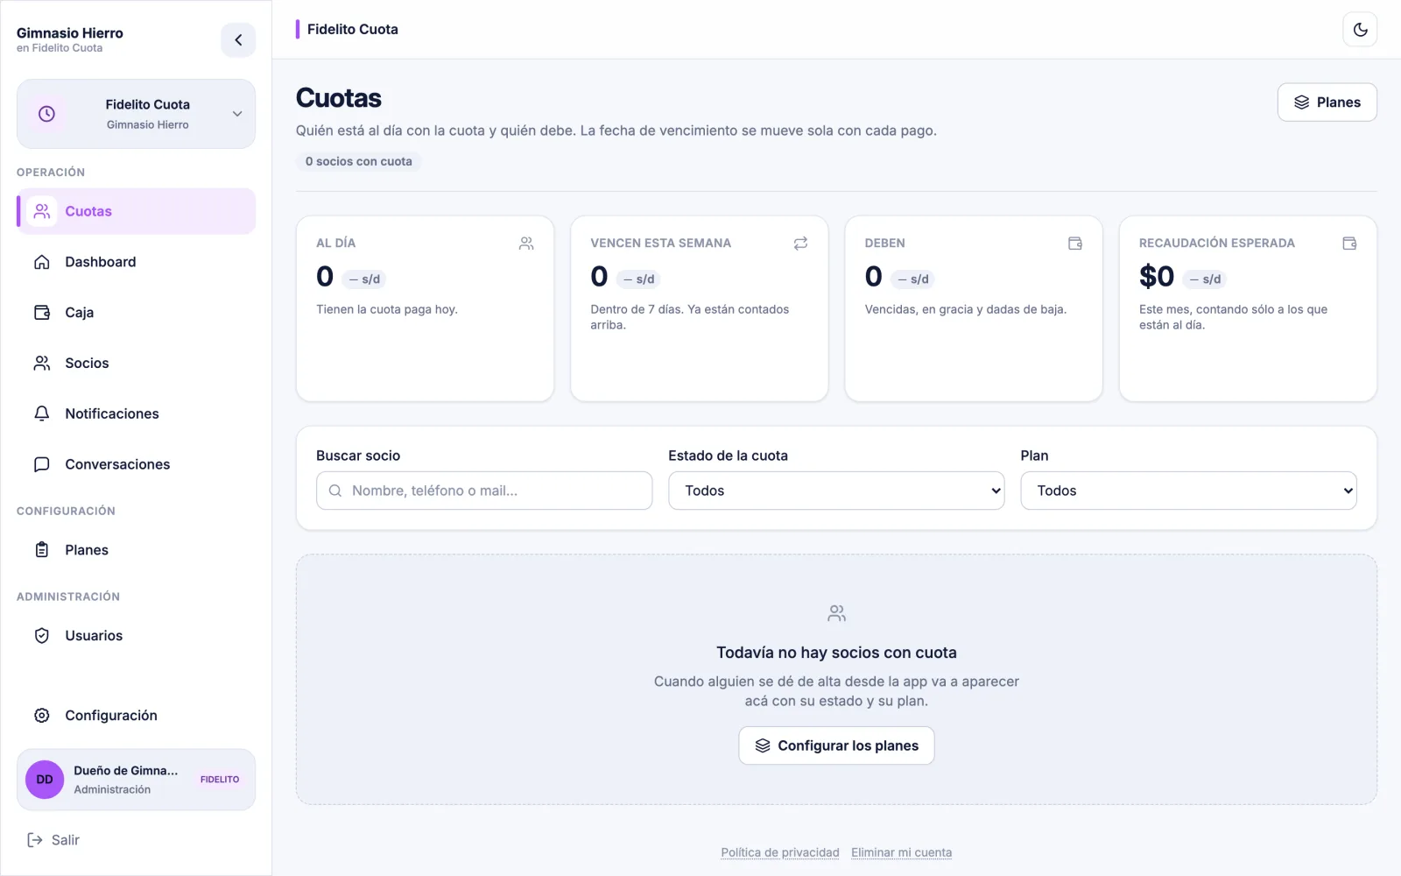Open the Estado de la cuota dropdown
1401x876 pixels.
tap(836, 491)
